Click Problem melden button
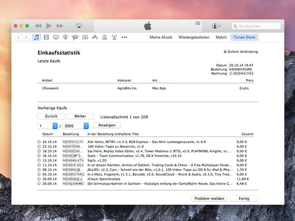Viewport: 295px width, 221px height. [x=210, y=198]
